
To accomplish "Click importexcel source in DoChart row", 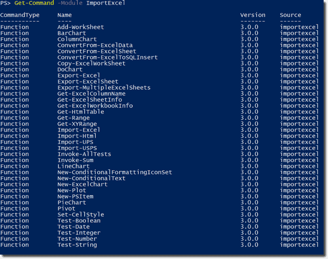I will coord(299,70).
